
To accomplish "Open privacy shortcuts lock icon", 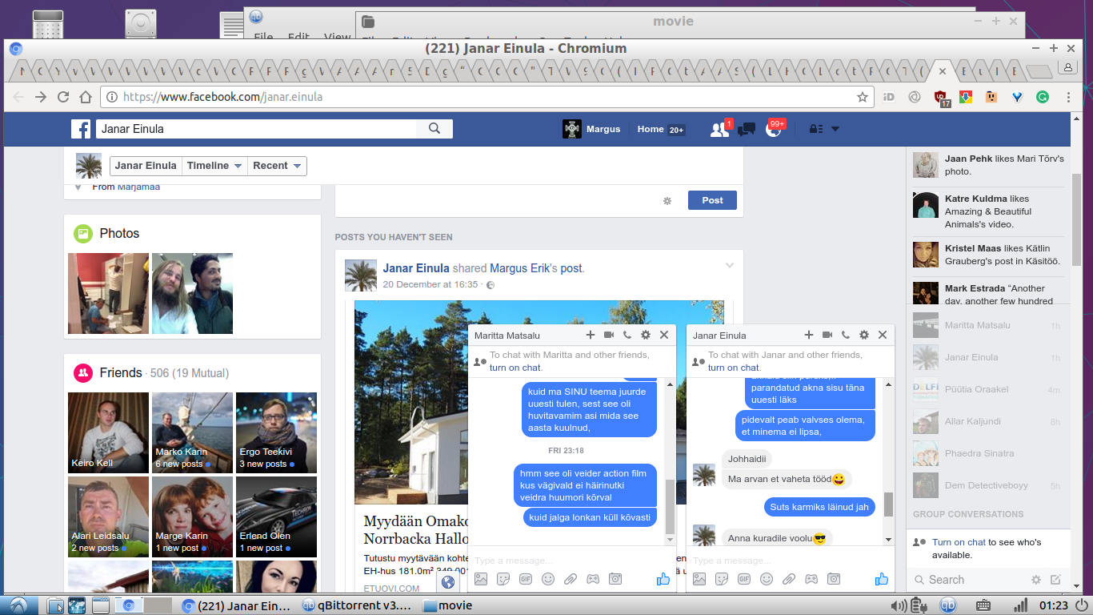I will pos(816,129).
